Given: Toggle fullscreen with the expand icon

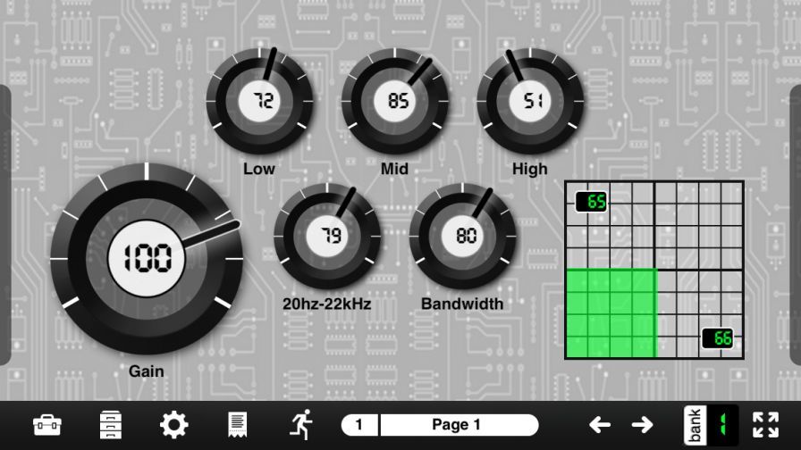Looking at the screenshot, I should pos(765,425).
